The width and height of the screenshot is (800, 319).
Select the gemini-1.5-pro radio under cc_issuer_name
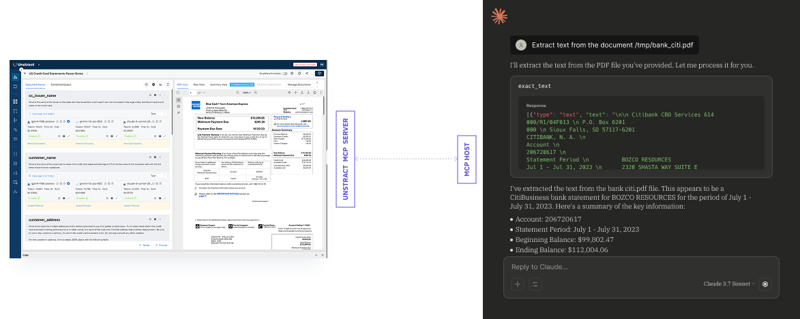click(117, 121)
